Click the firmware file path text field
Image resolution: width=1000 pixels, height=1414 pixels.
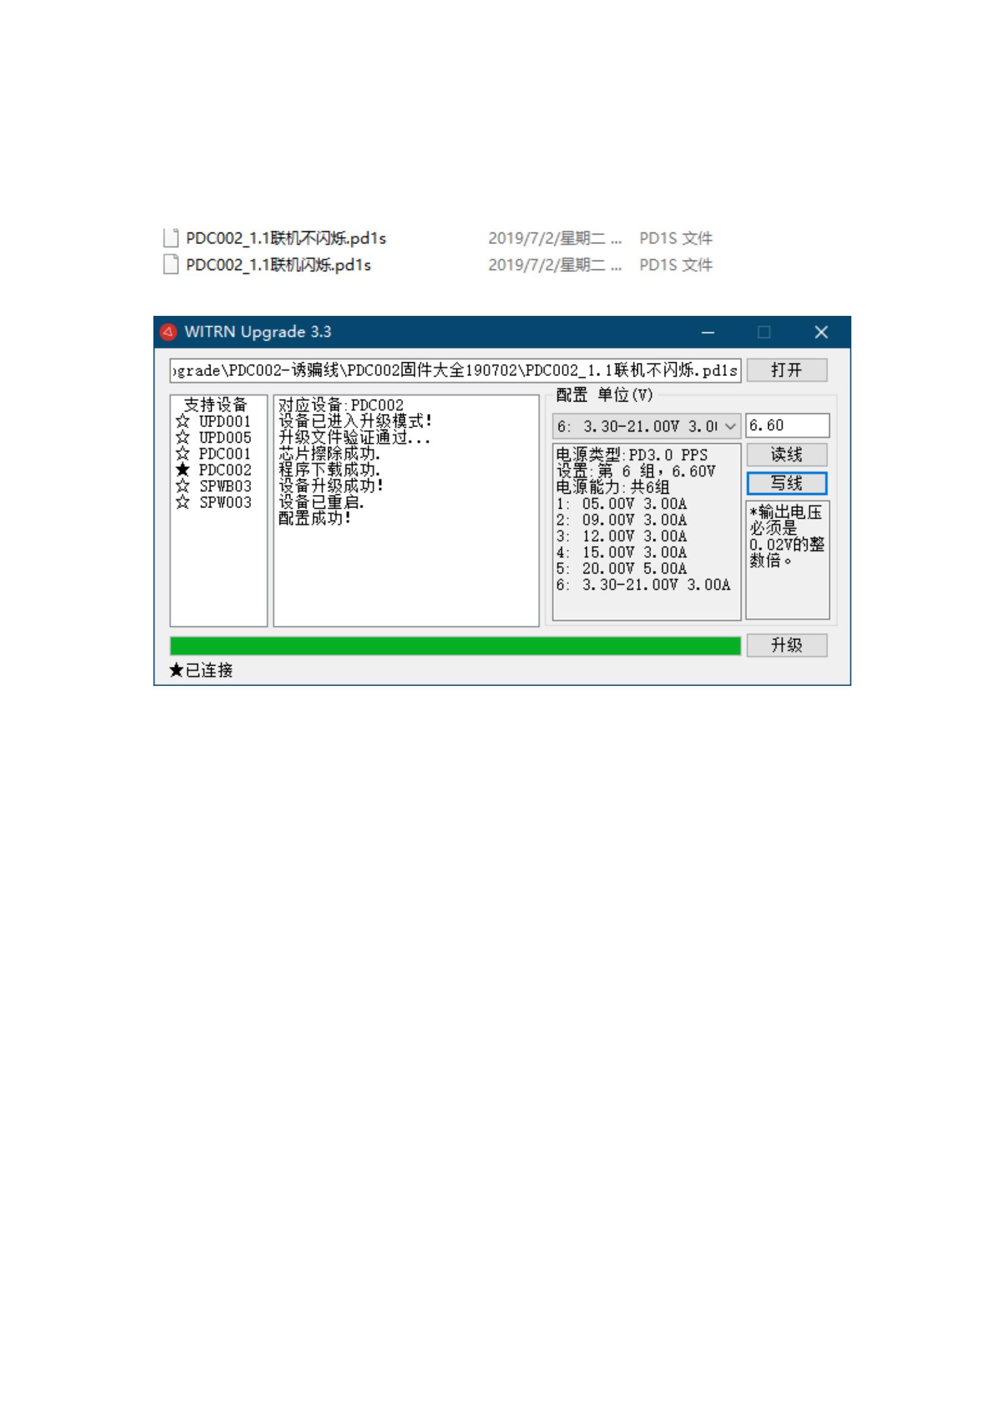455,371
